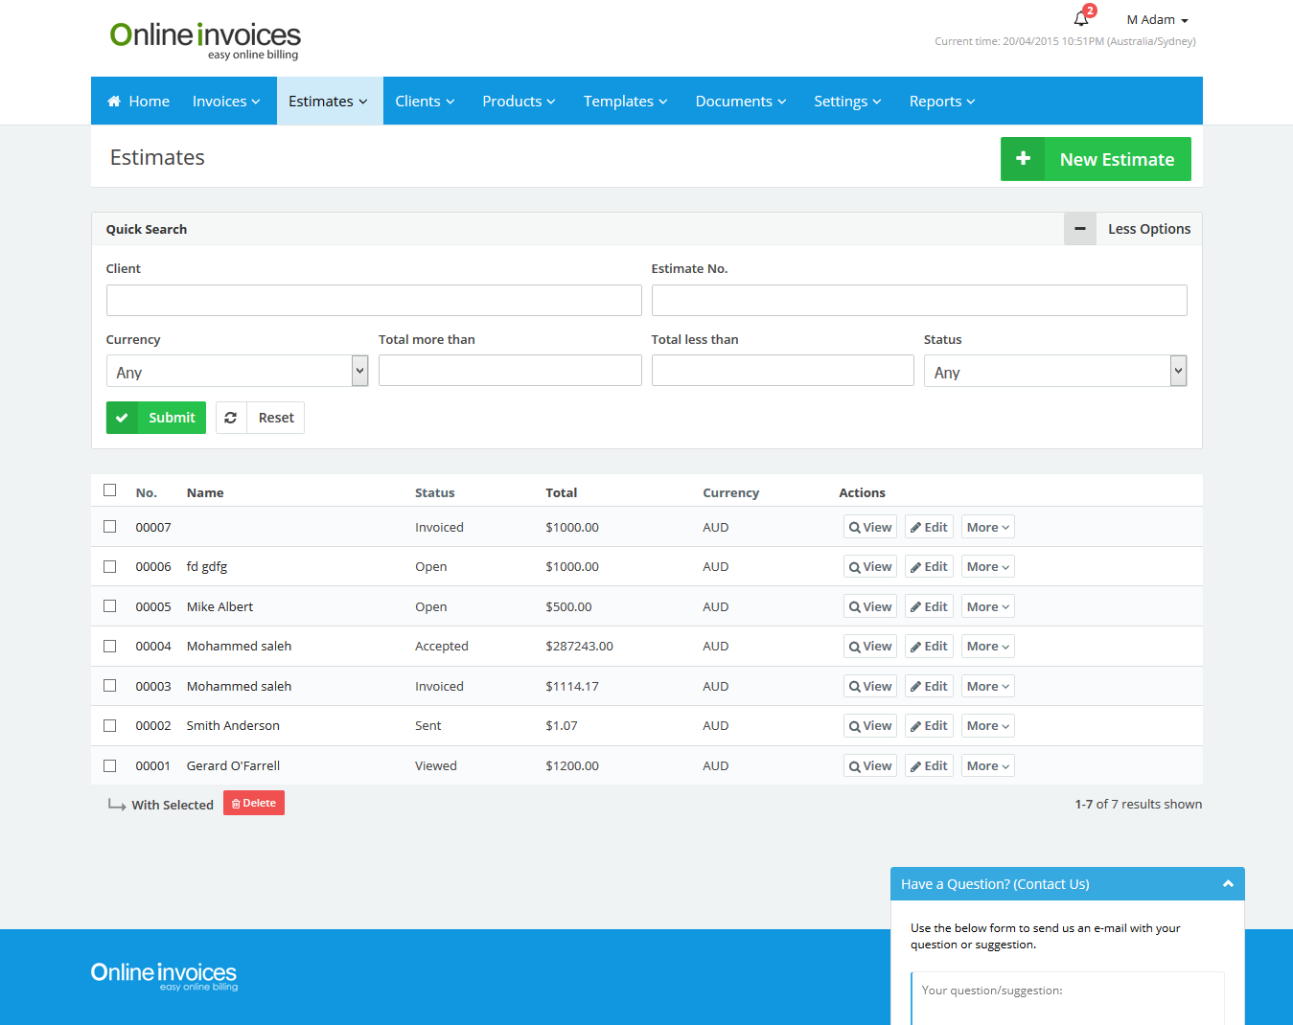Open the Status filter dropdown

coord(1054,372)
